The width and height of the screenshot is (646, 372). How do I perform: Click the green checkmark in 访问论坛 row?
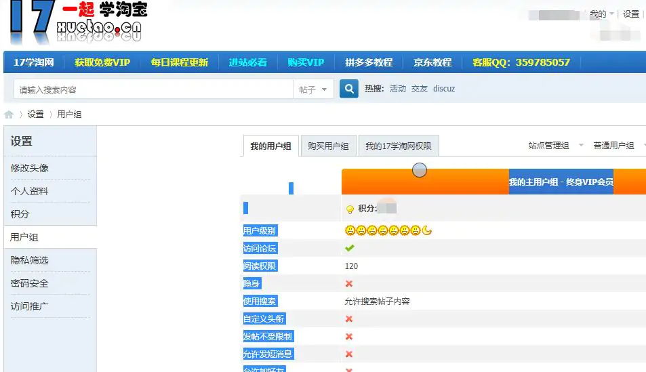(x=349, y=248)
